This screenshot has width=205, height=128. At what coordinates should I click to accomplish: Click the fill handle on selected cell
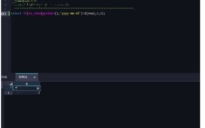(x=40, y=90)
